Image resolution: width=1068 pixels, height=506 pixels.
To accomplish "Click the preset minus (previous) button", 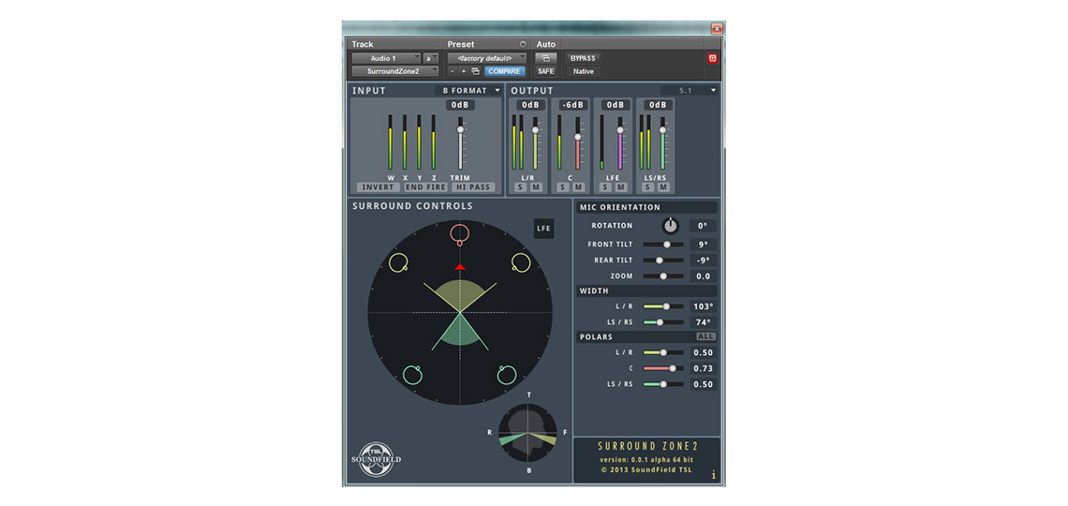I will coord(452,71).
